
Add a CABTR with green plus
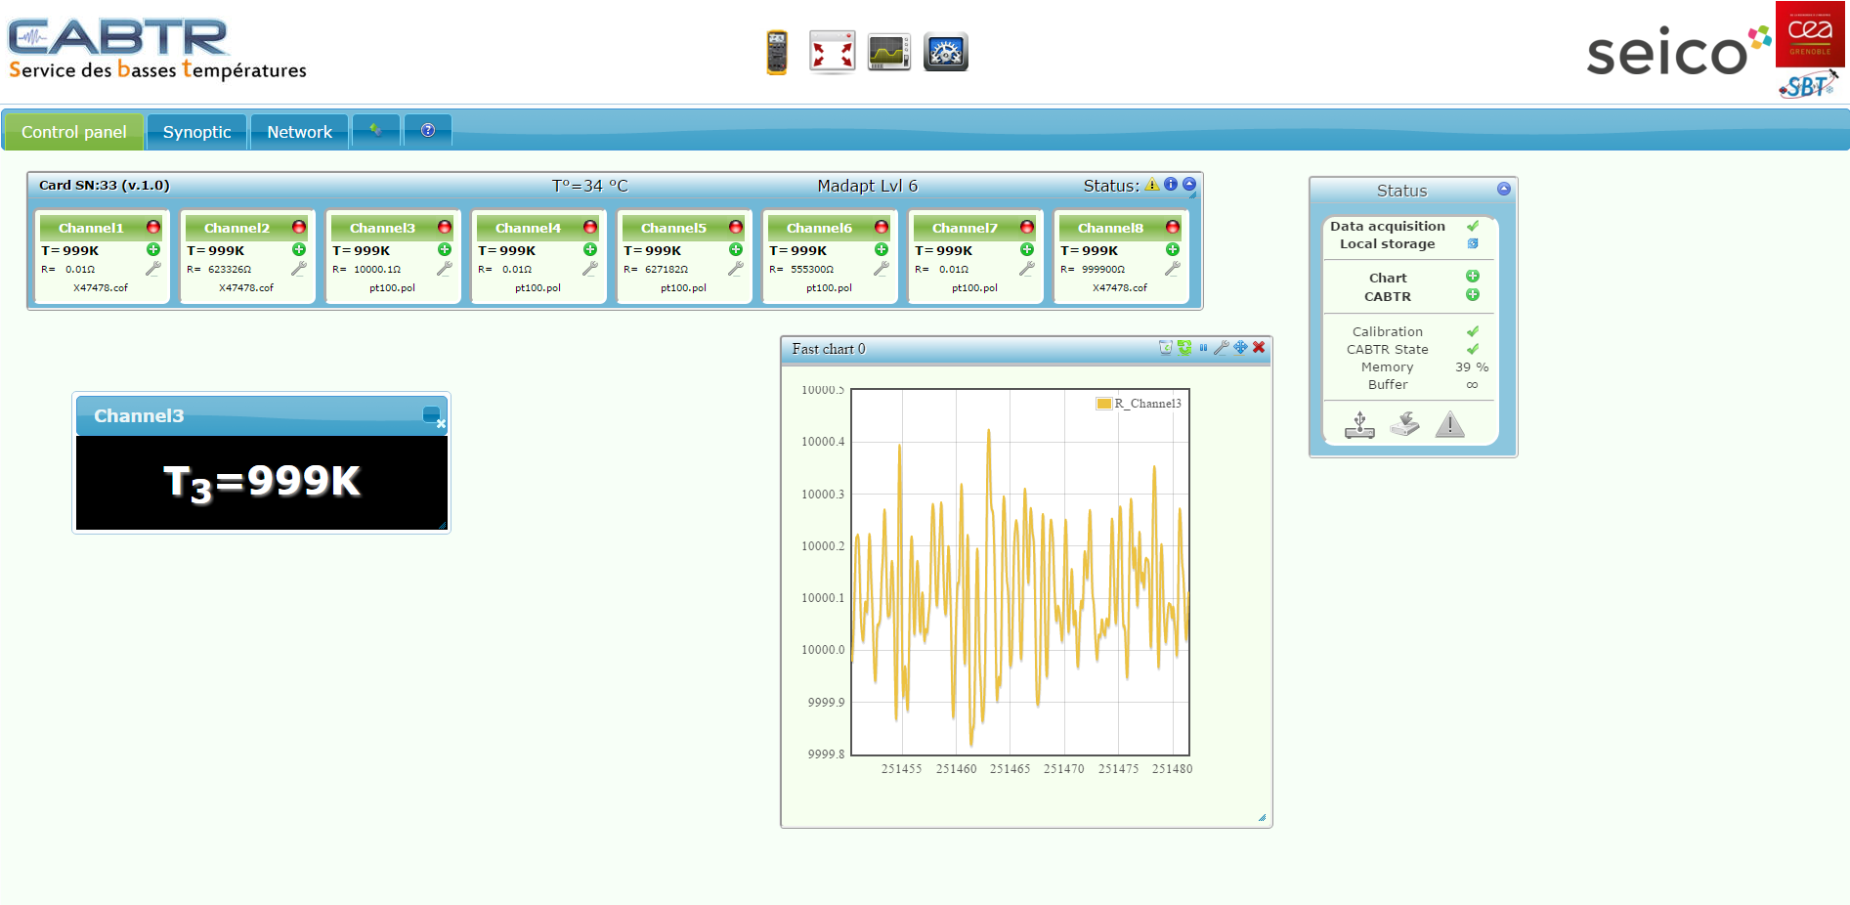[x=1473, y=295]
